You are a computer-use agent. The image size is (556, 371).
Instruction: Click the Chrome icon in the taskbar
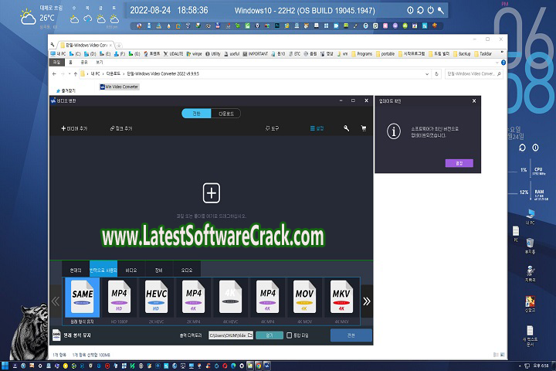[259, 366]
